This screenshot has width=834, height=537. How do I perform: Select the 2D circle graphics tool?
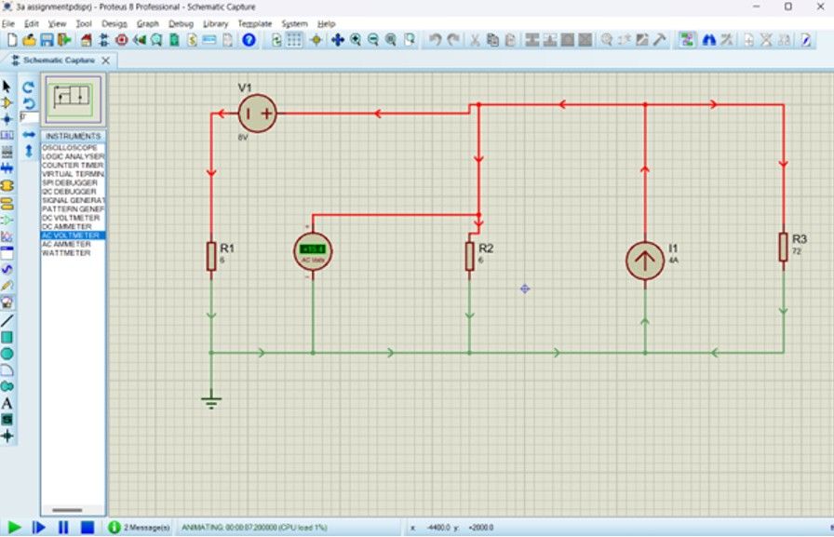(x=7, y=354)
